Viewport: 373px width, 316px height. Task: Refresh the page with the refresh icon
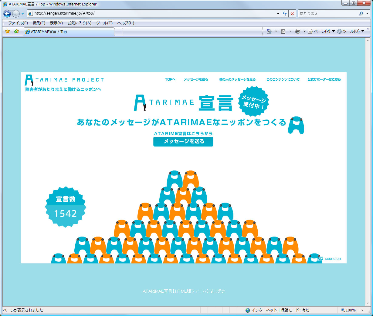[x=285, y=14]
